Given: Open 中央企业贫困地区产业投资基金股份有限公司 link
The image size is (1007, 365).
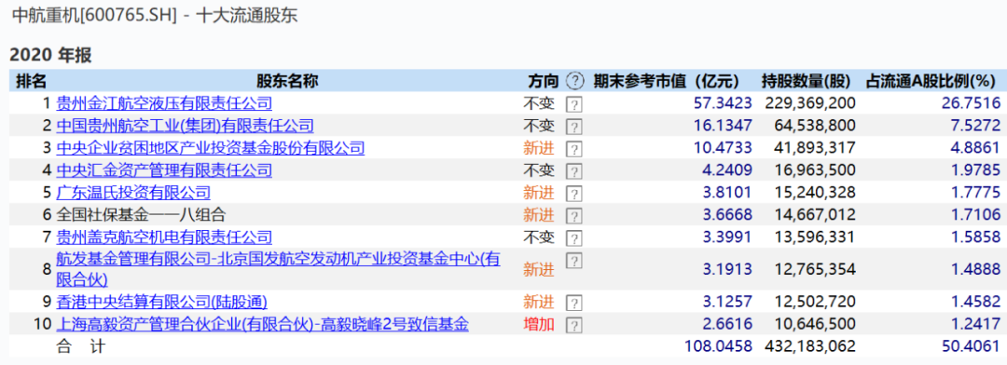Looking at the screenshot, I should 211,148.
